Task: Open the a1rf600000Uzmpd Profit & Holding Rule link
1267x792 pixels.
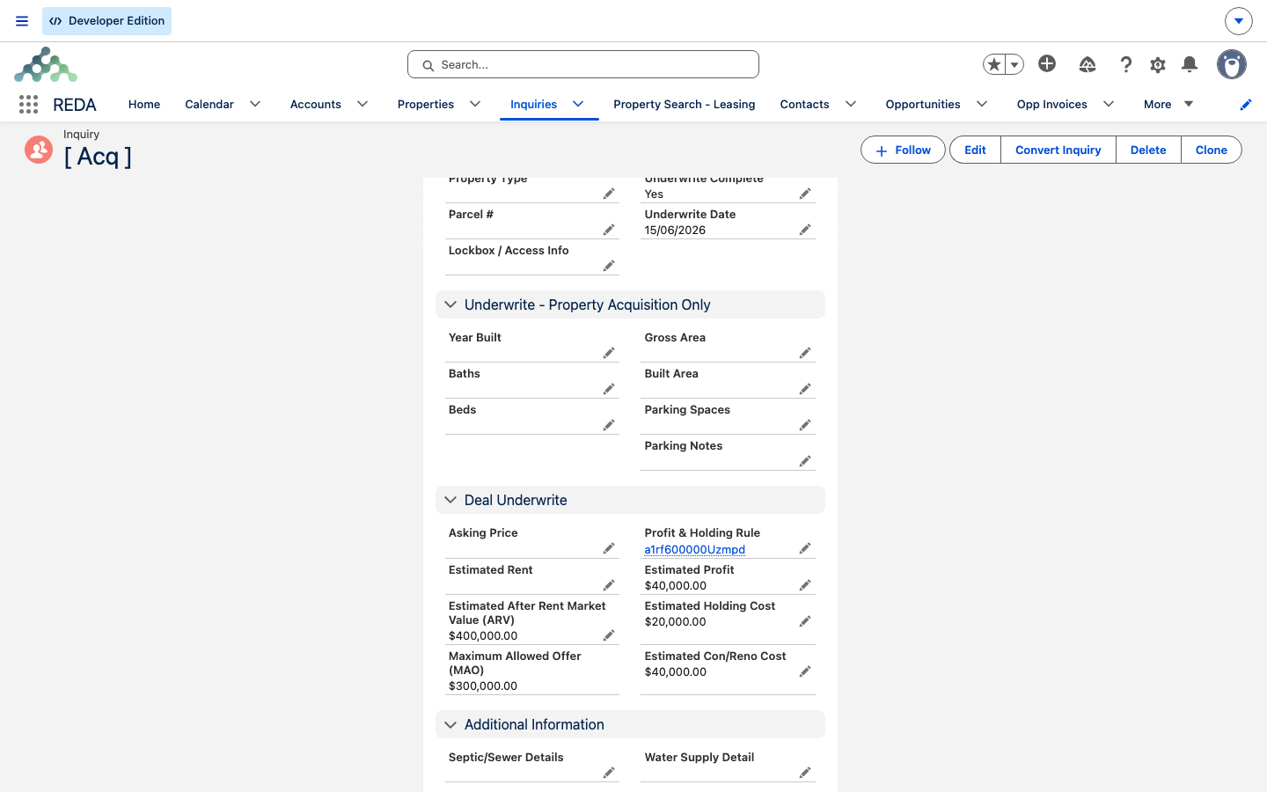Action: [x=694, y=549]
